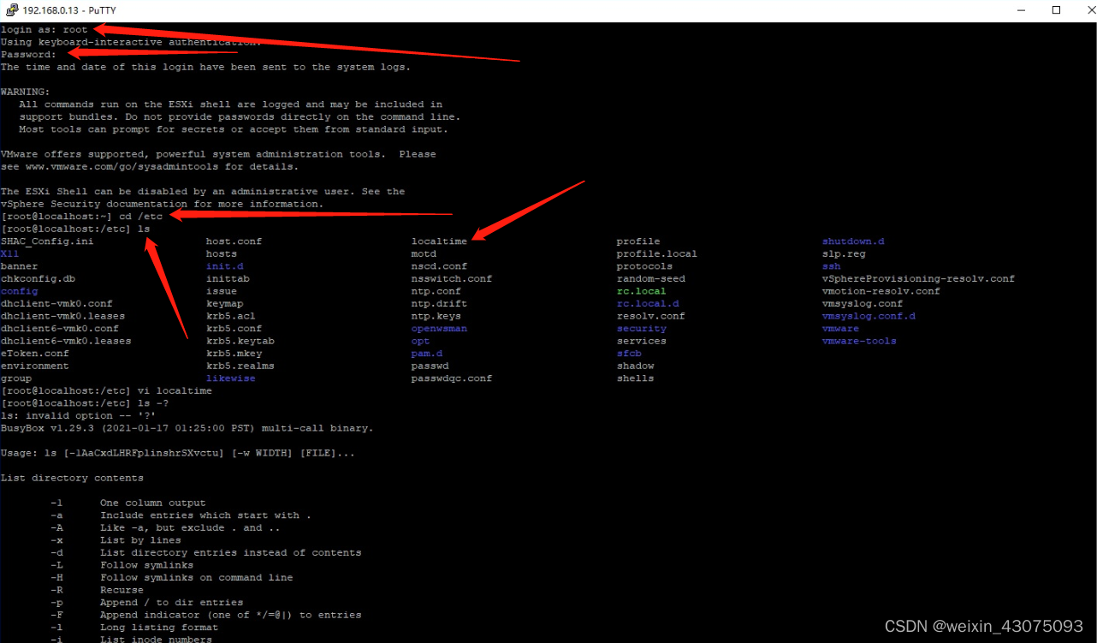Image resolution: width=1097 pixels, height=643 pixels.
Task: Select the vmware-tools directory entry
Action: point(859,341)
